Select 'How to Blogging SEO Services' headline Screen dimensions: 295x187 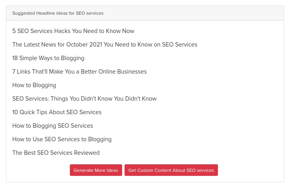[x=52, y=126]
